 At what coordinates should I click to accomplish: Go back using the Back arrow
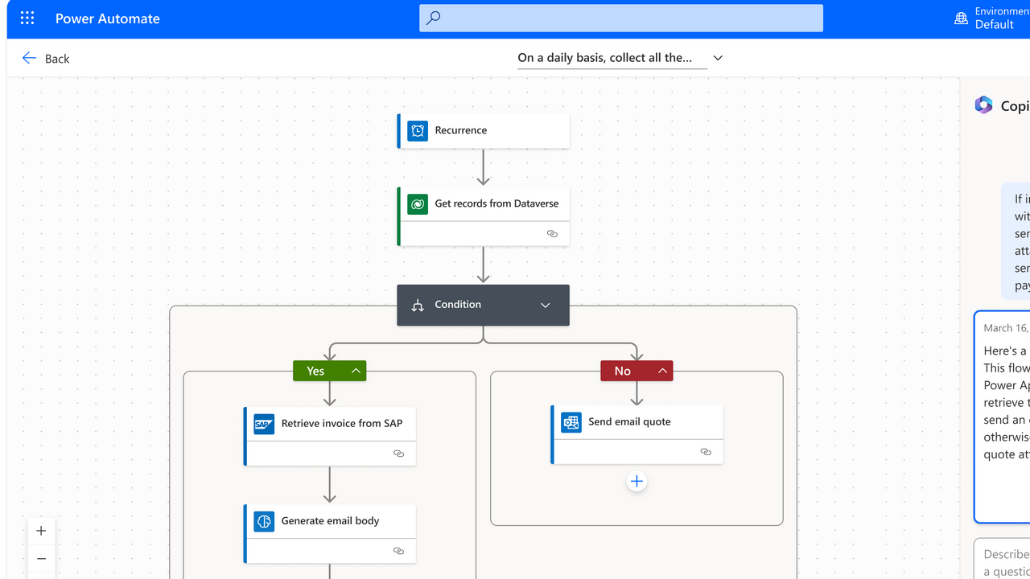coord(30,58)
